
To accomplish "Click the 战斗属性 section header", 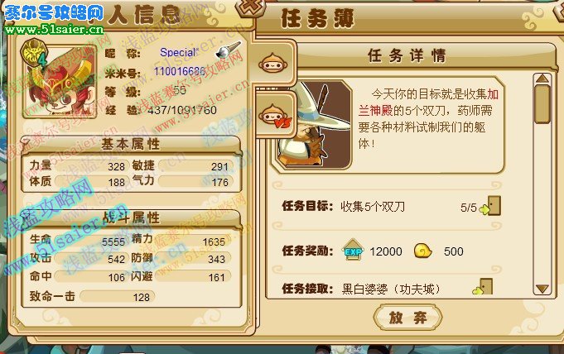I will tap(131, 218).
